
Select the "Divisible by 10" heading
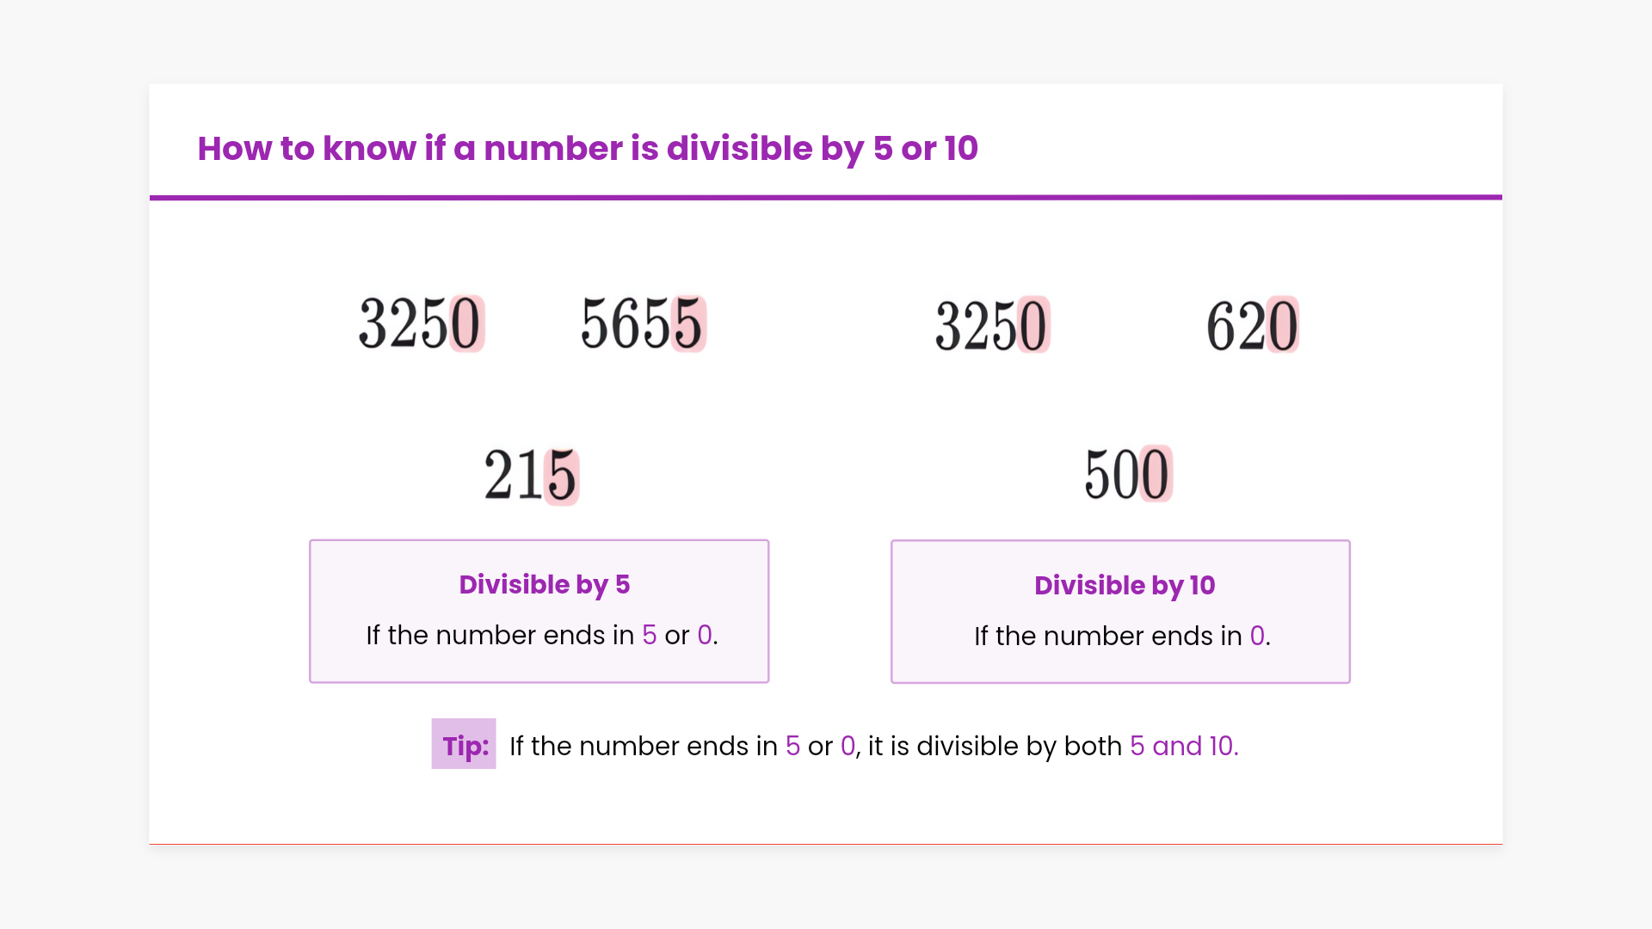pyautogui.click(x=1124, y=586)
